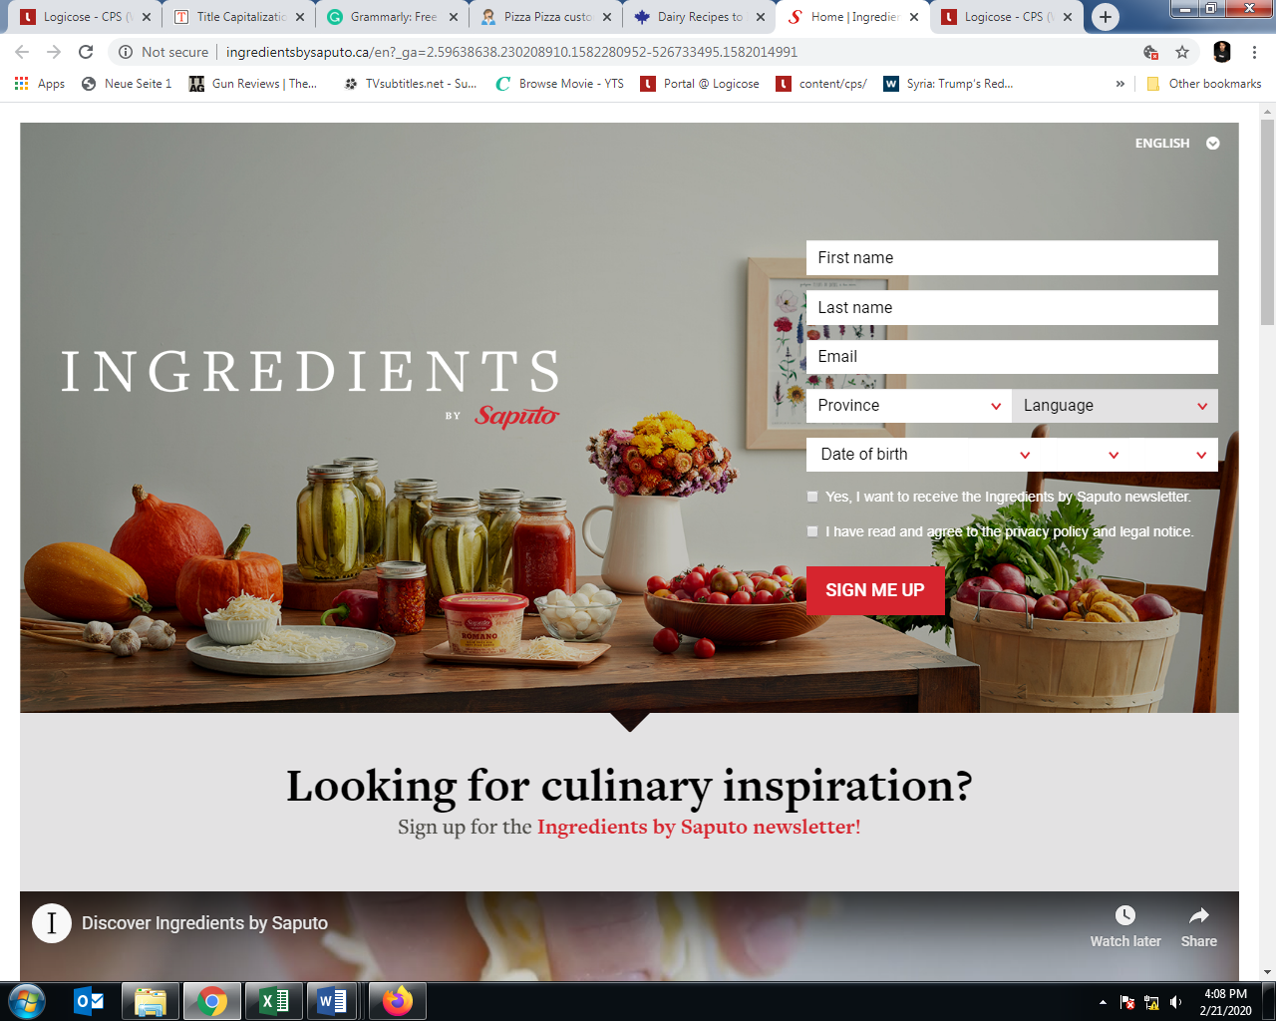This screenshot has height=1021, width=1276.
Task: Click the SIGN ME UP button
Action: pyautogui.click(x=875, y=590)
